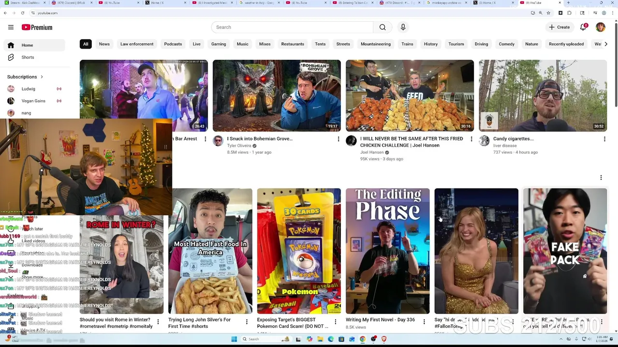Open the Home sidebar item
Image resolution: width=618 pixels, height=347 pixels.
click(34, 45)
